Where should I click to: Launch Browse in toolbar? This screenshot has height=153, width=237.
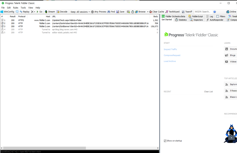[140, 11]
